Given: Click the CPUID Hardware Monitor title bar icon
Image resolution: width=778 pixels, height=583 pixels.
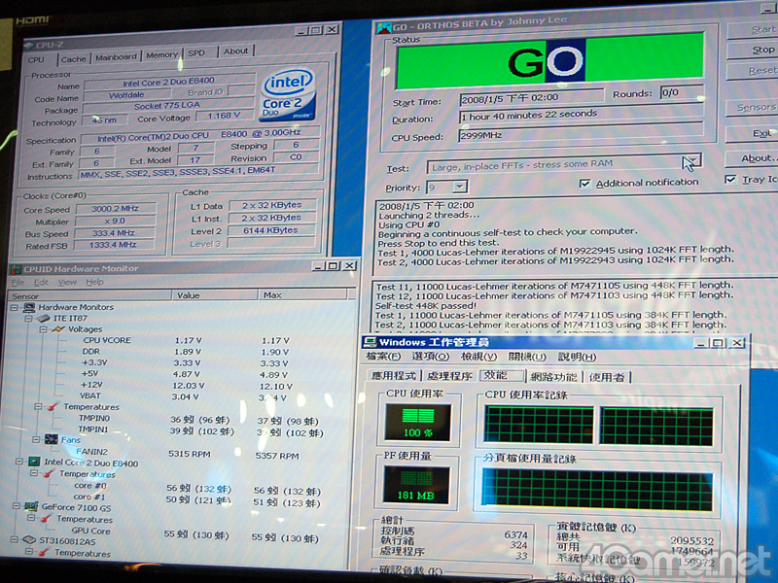Looking at the screenshot, I should [x=16, y=269].
